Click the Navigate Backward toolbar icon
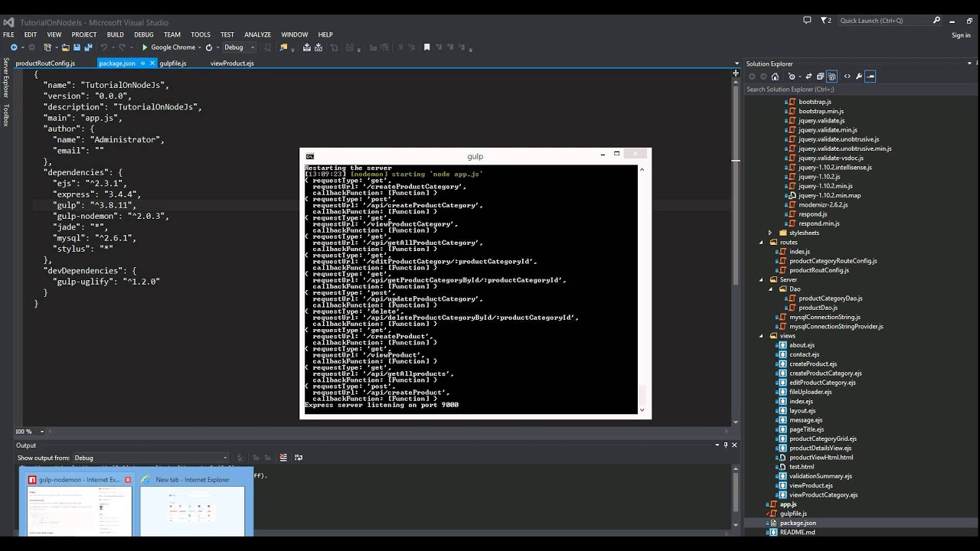 point(14,47)
